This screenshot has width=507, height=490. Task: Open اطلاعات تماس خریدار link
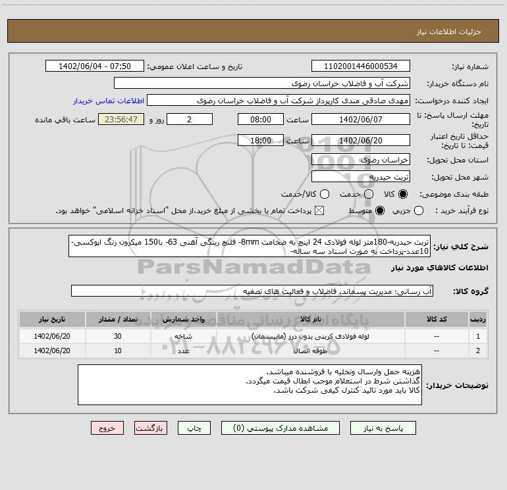click(109, 101)
